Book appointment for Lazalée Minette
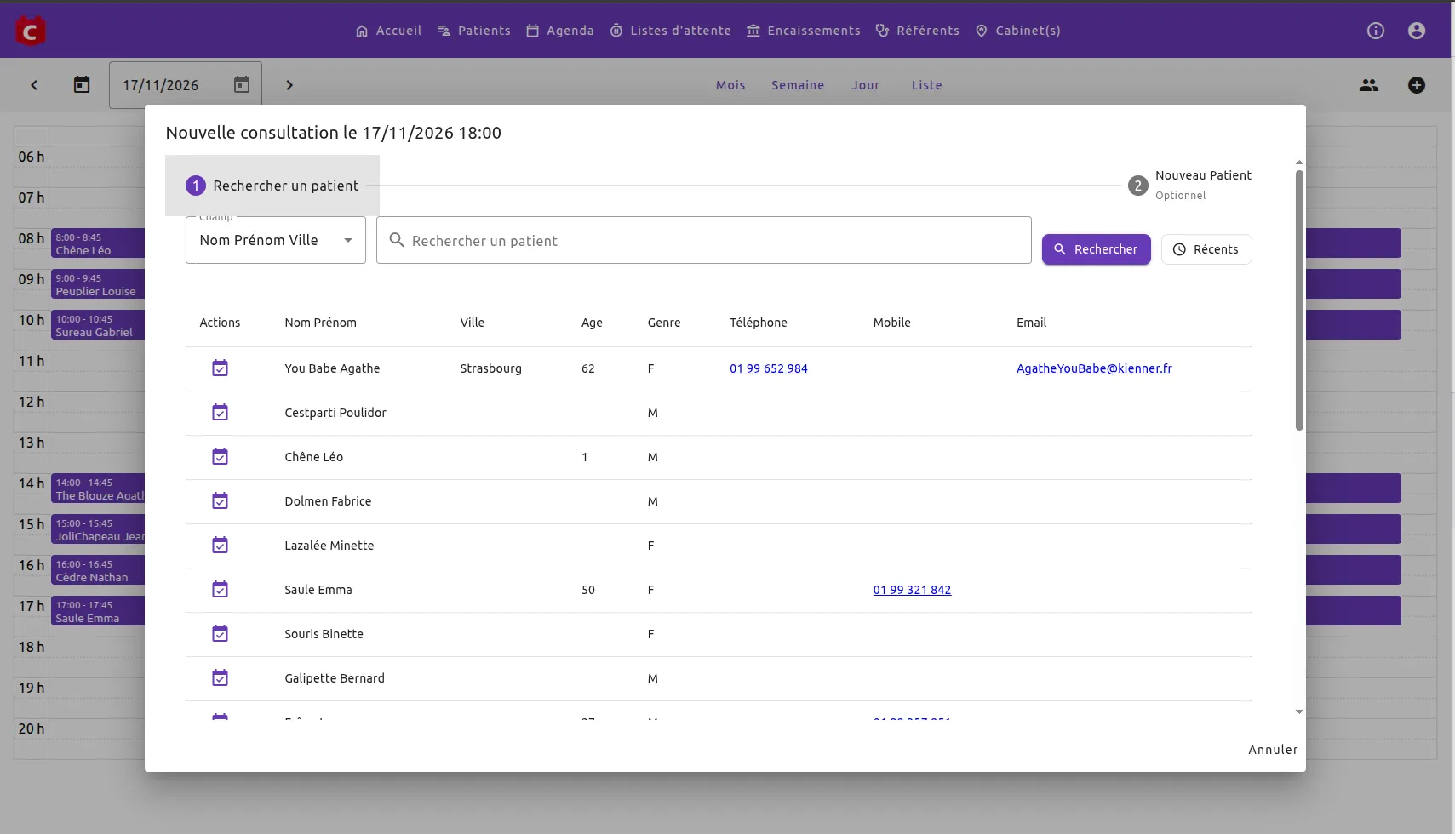Viewport: 1455px width, 834px height. 220,546
